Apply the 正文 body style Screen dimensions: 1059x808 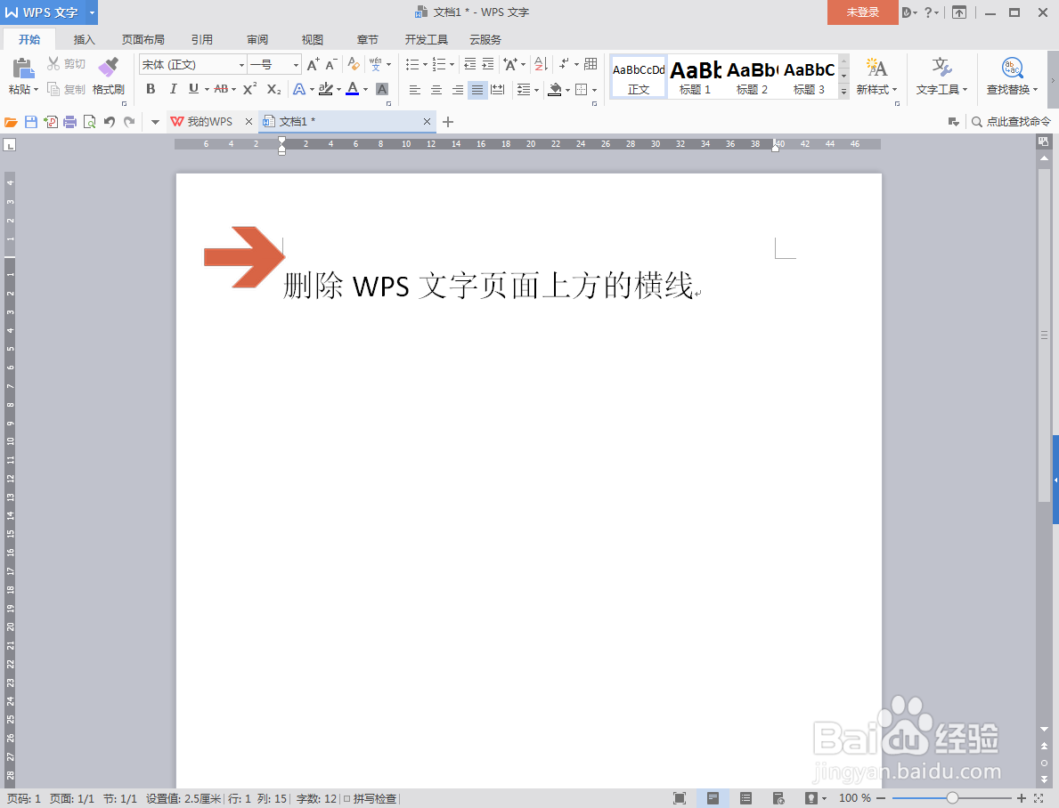click(x=639, y=77)
